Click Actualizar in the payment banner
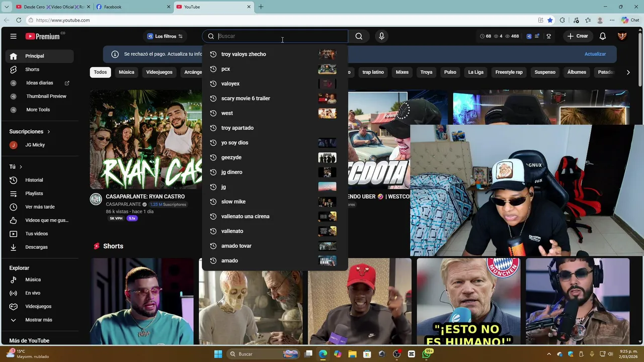The height and width of the screenshot is (362, 644). (x=595, y=54)
